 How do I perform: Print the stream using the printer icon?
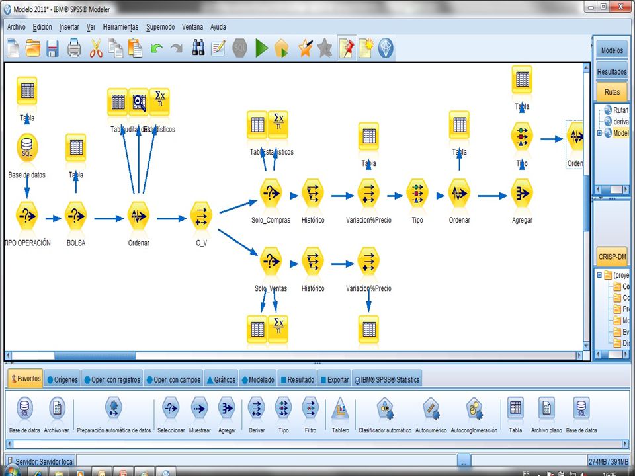pyautogui.click(x=73, y=48)
